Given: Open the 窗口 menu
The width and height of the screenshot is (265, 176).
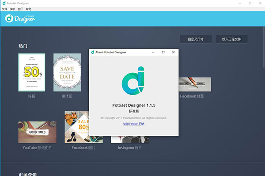Looking at the screenshot, I should pos(20,9).
